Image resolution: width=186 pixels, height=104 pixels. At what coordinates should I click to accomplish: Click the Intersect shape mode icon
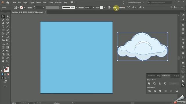[x=160, y=83]
